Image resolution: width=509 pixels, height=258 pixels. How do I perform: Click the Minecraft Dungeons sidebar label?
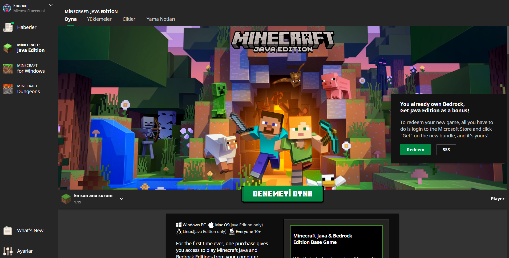29,89
